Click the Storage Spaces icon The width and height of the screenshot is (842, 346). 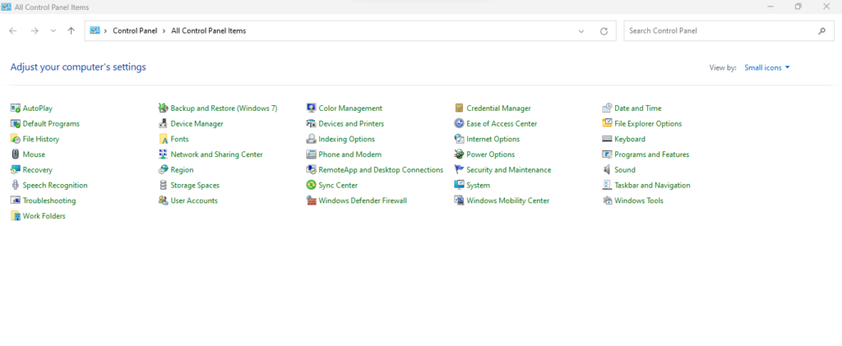coord(164,185)
